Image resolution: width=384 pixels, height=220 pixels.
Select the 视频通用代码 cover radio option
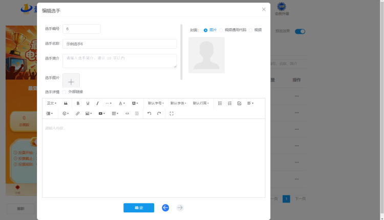[x=221, y=30]
